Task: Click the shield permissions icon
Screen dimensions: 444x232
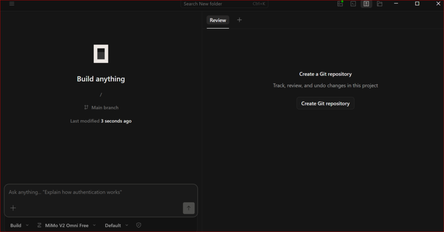Action: (x=139, y=225)
